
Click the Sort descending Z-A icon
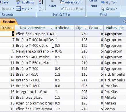[41, 2]
